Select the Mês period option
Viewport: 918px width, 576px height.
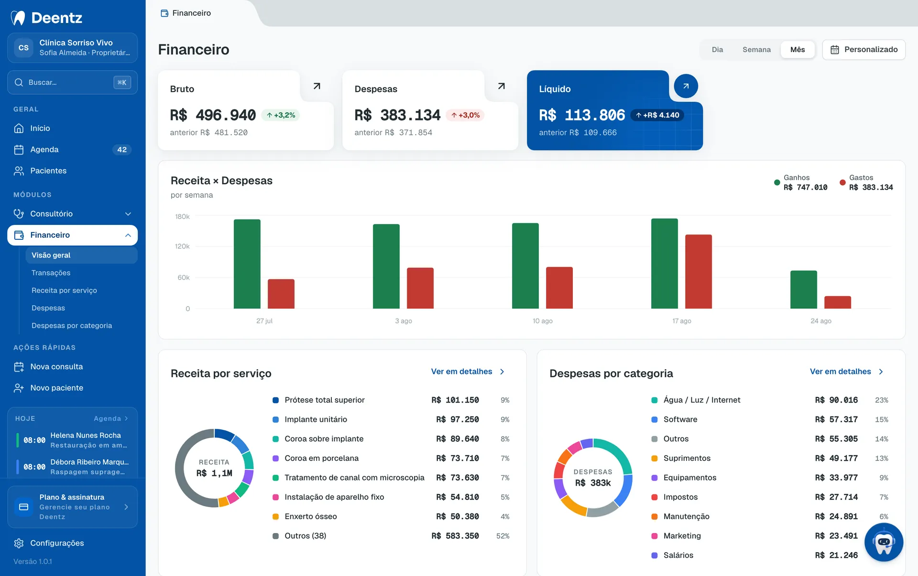798,50
